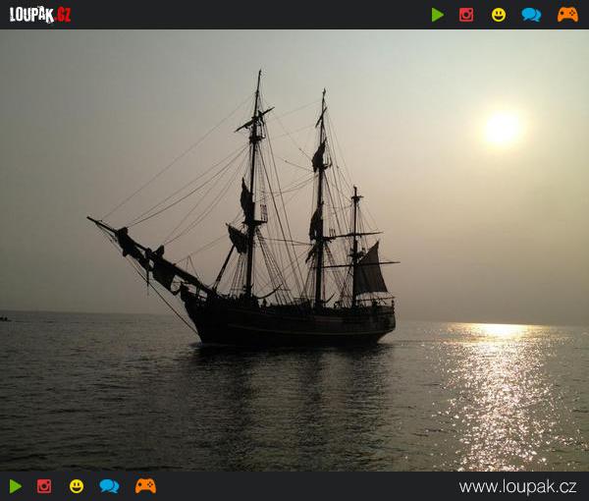
Task: Open the red Instagram icon in bottom bar
Action: tap(44, 486)
